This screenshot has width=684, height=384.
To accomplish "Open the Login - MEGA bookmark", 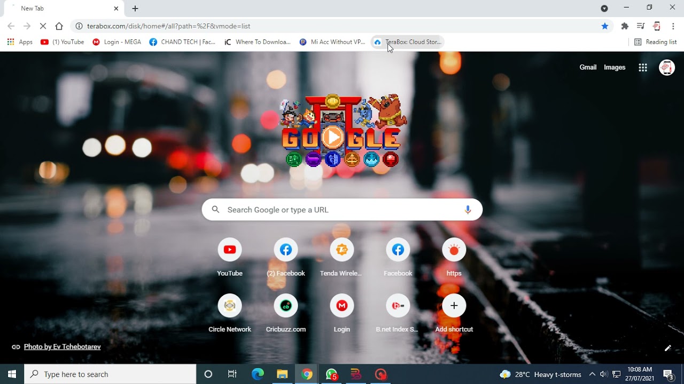I will [117, 42].
